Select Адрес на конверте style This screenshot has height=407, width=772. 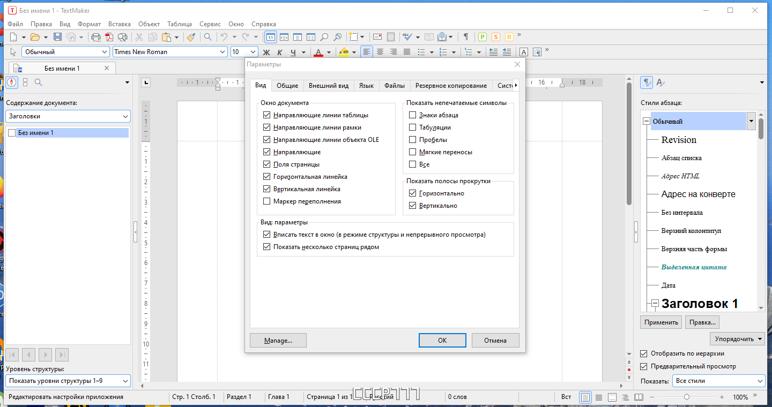(x=698, y=194)
